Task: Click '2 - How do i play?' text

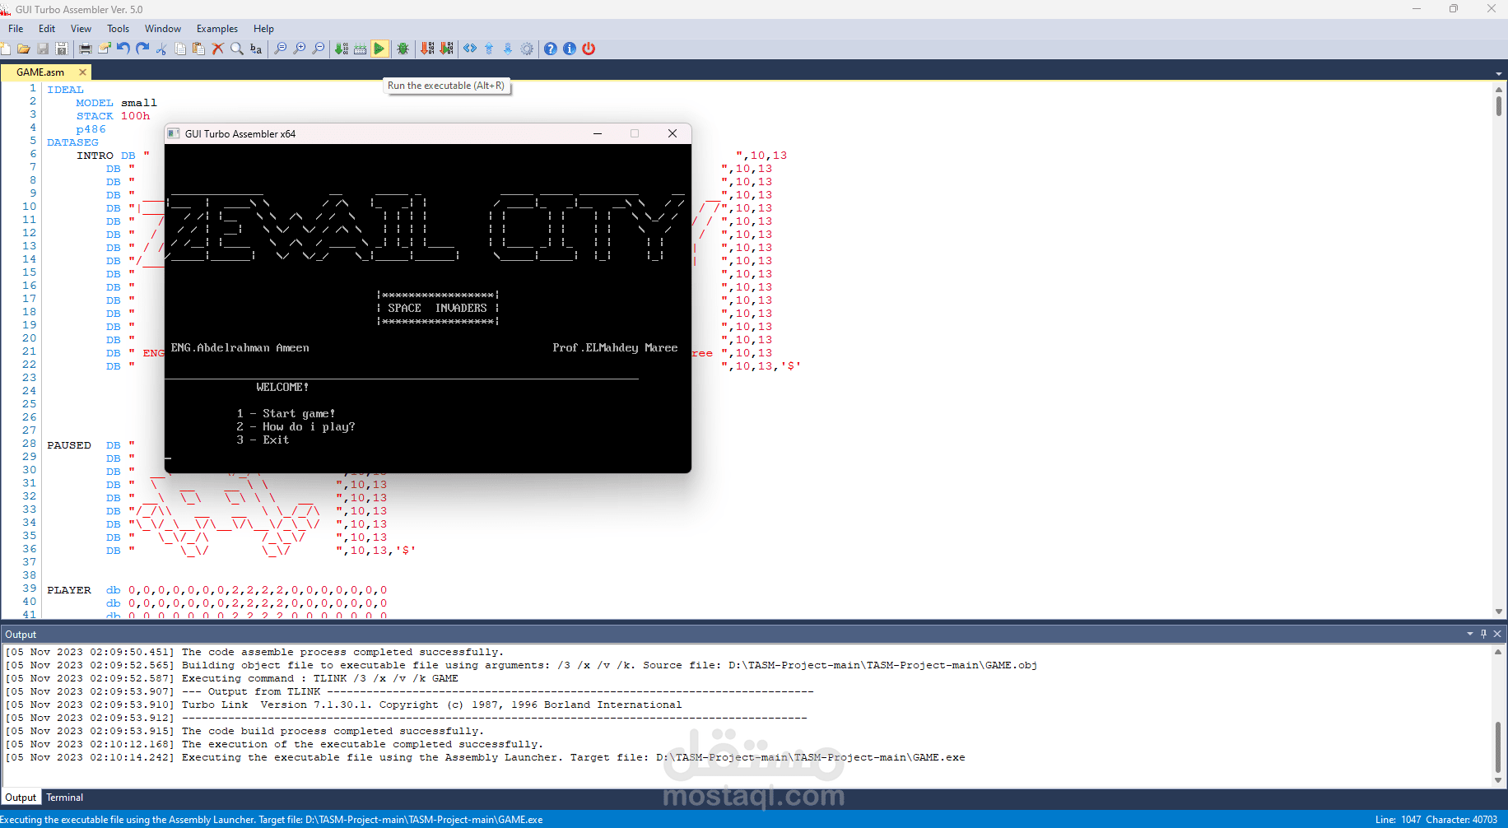Action: point(296,426)
